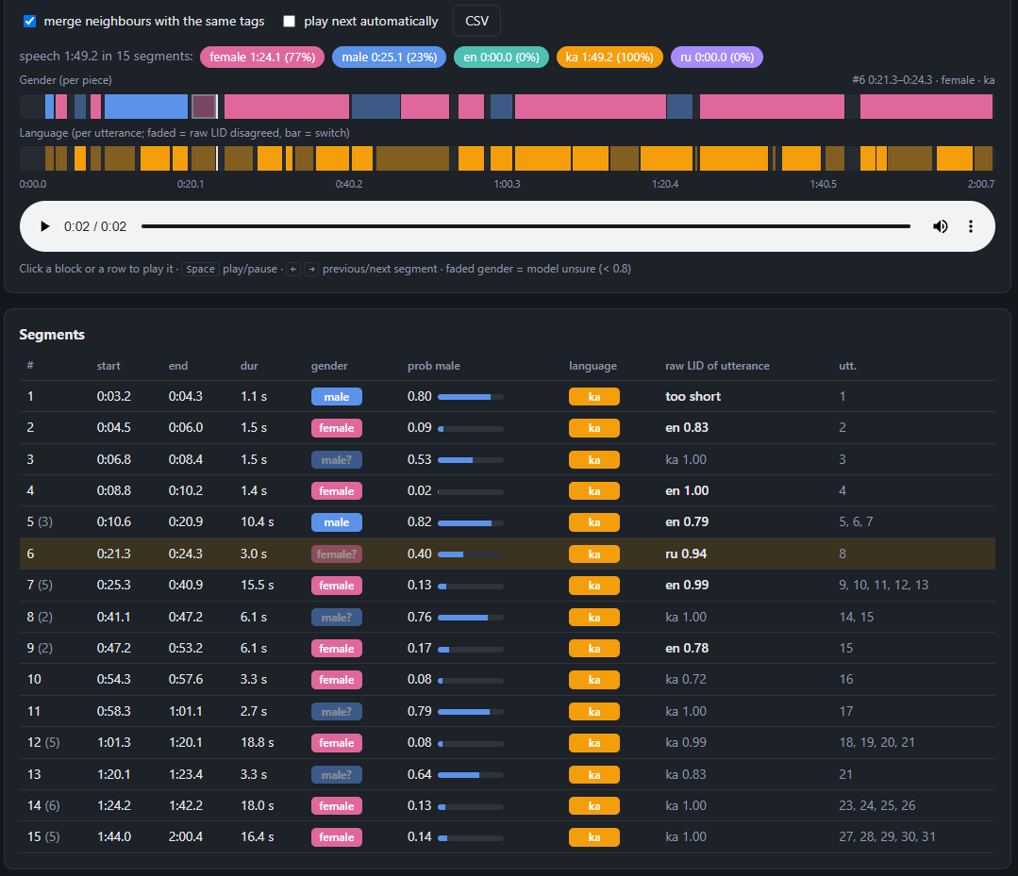The height and width of the screenshot is (876, 1018).
Task: Click the left arrow key hint
Action: point(293,269)
